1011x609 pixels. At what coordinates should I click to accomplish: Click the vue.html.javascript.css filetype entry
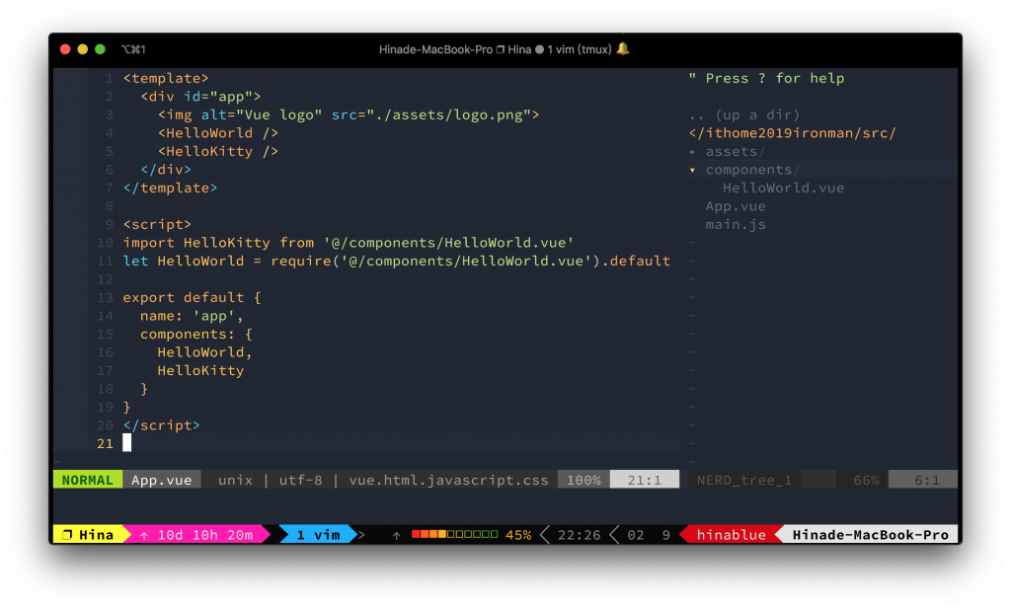pyautogui.click(x=449, y=480)
